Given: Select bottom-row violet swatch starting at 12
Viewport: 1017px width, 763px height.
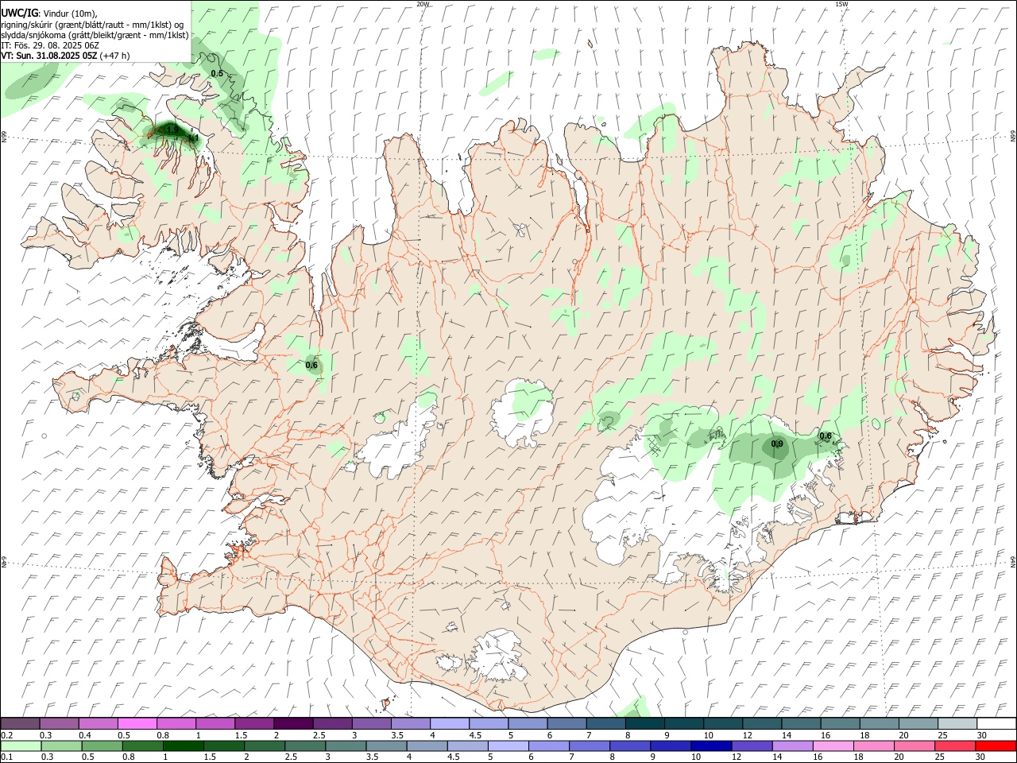Looking at the screenshot, I should (x=751, y=746).
